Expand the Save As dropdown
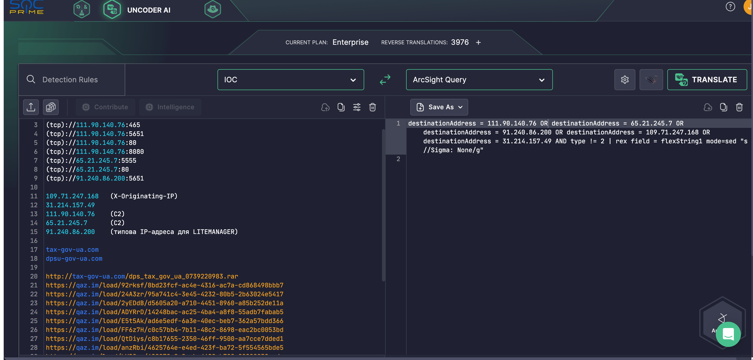The image size is (753, 360). pyautogui.click(x=439, y=107)
